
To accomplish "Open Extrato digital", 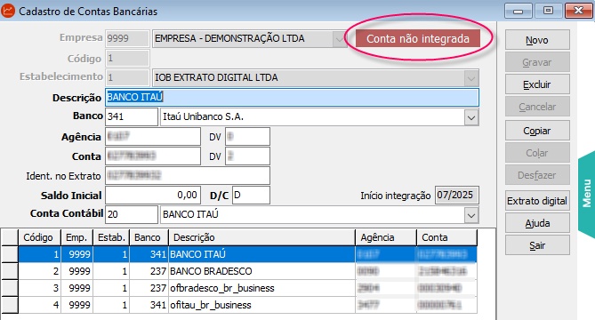I will coord(537,201).
